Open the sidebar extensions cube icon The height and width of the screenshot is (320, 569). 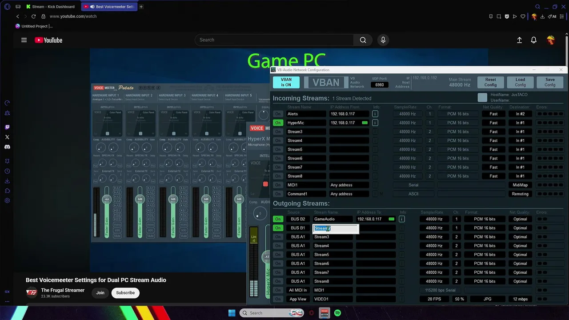click(x=7, y=191)
